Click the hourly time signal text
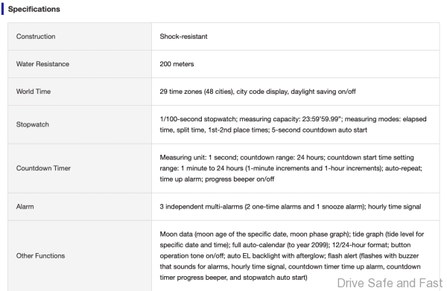447x291 pixels. point(395,207)
